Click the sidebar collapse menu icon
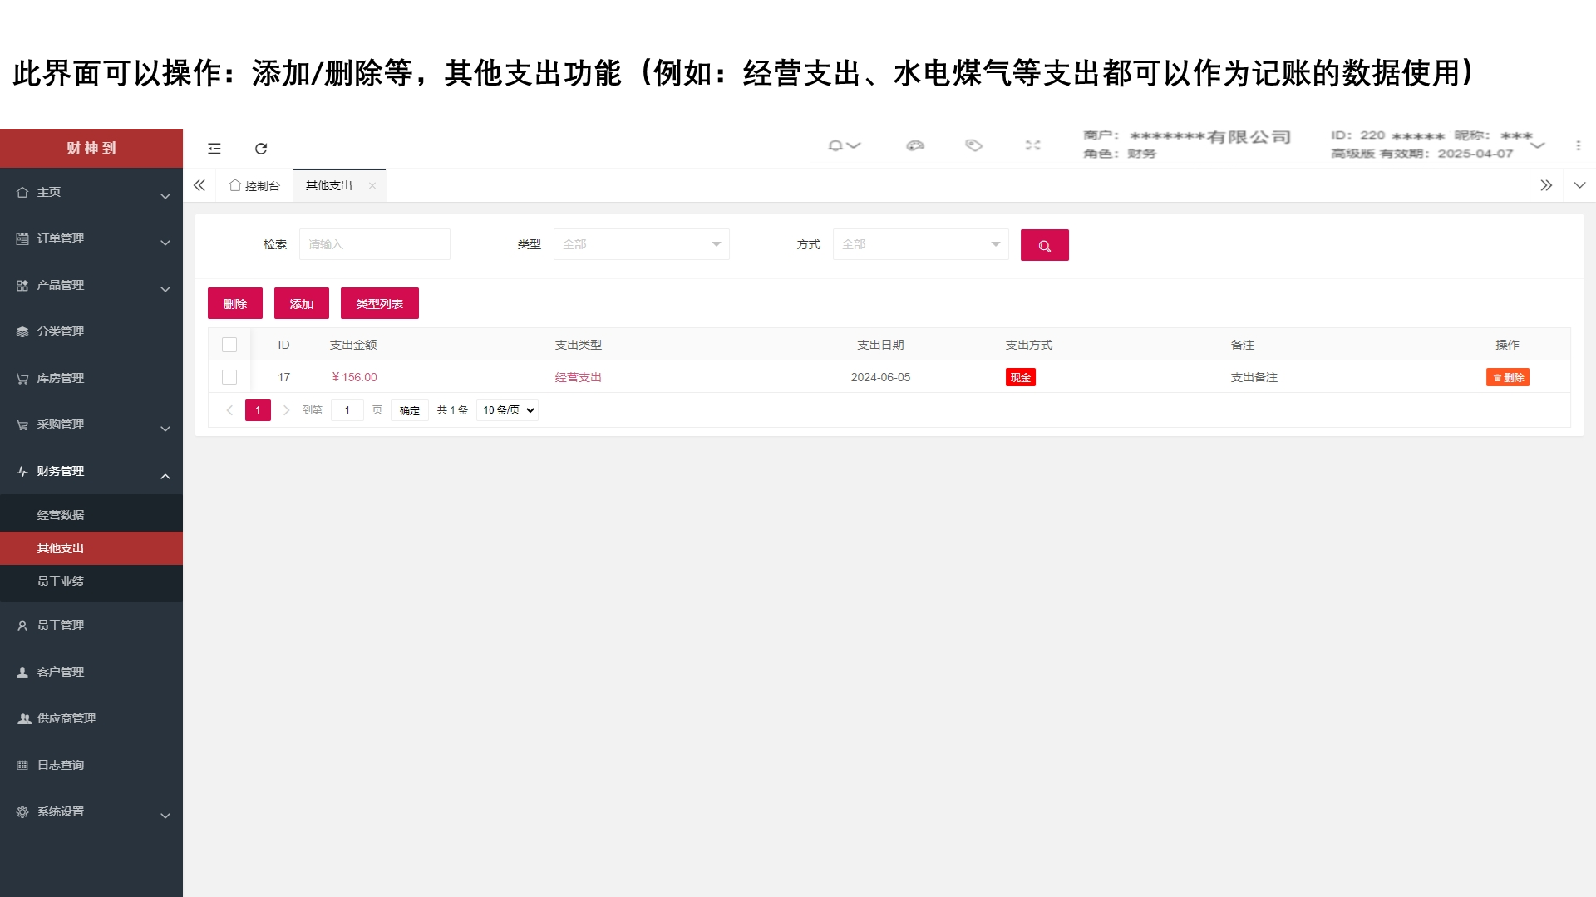1596x897 pixels. 214,149
